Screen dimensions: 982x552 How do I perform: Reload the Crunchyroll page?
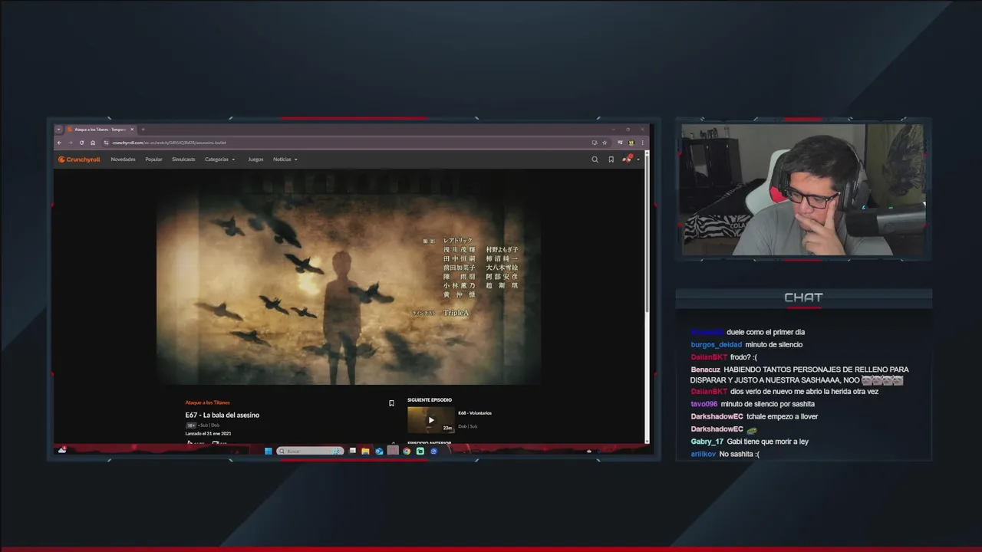81,143
